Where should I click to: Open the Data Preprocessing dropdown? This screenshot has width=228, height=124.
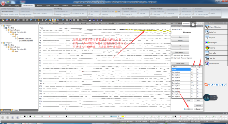(x=8, y=11)
